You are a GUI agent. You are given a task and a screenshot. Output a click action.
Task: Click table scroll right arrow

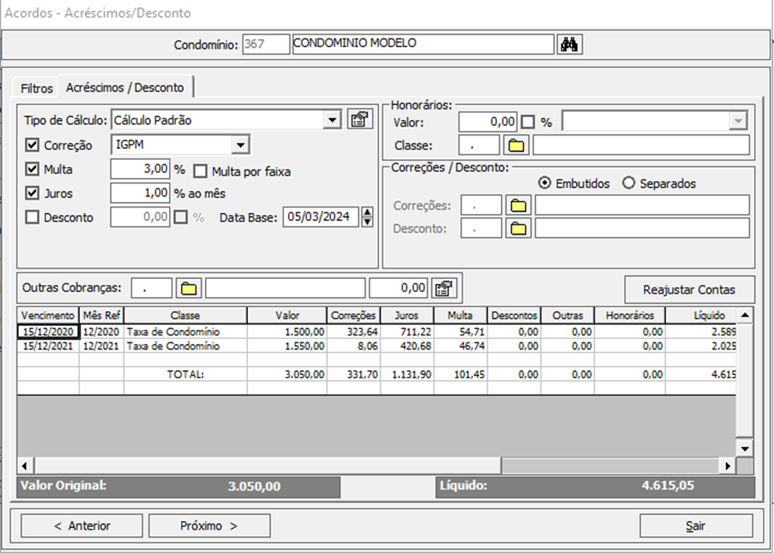tap(727, 465)
